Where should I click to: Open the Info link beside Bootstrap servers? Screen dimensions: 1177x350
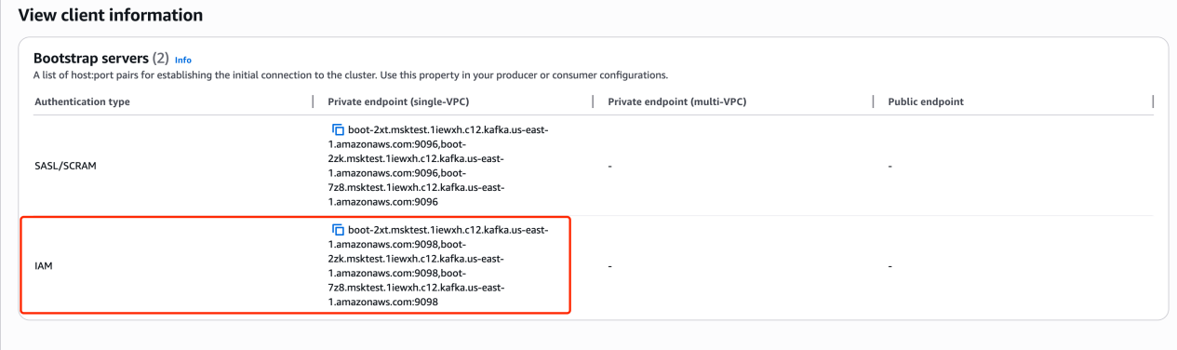(x=183, y=60)
